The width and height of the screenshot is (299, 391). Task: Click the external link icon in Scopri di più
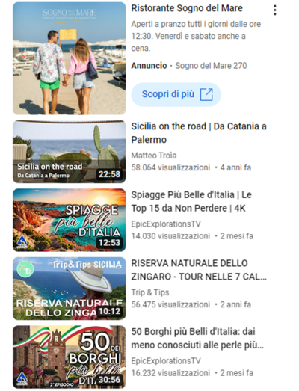point(206,94)
